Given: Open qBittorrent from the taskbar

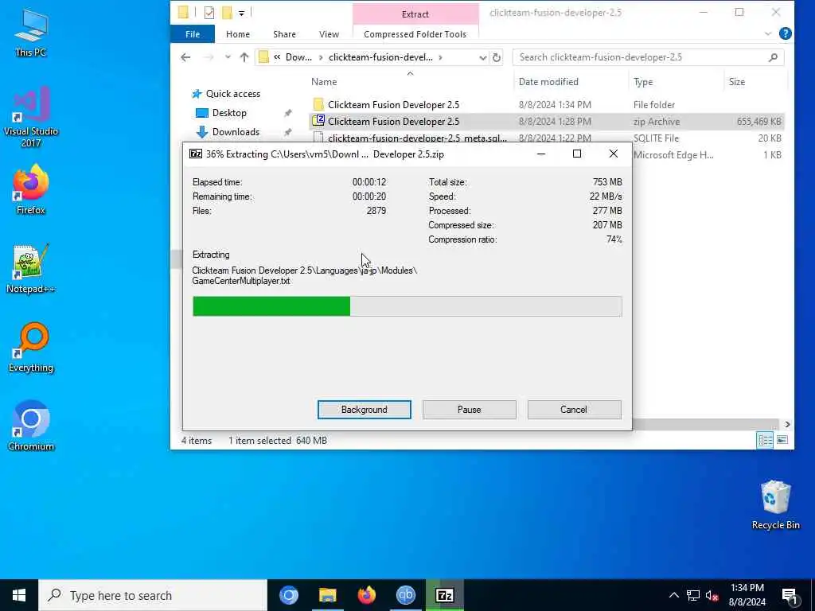Looking at the screenshot, I should click(405, 595).
